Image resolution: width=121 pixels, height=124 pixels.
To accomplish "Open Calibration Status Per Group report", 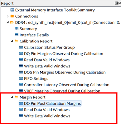I will 49,47.
